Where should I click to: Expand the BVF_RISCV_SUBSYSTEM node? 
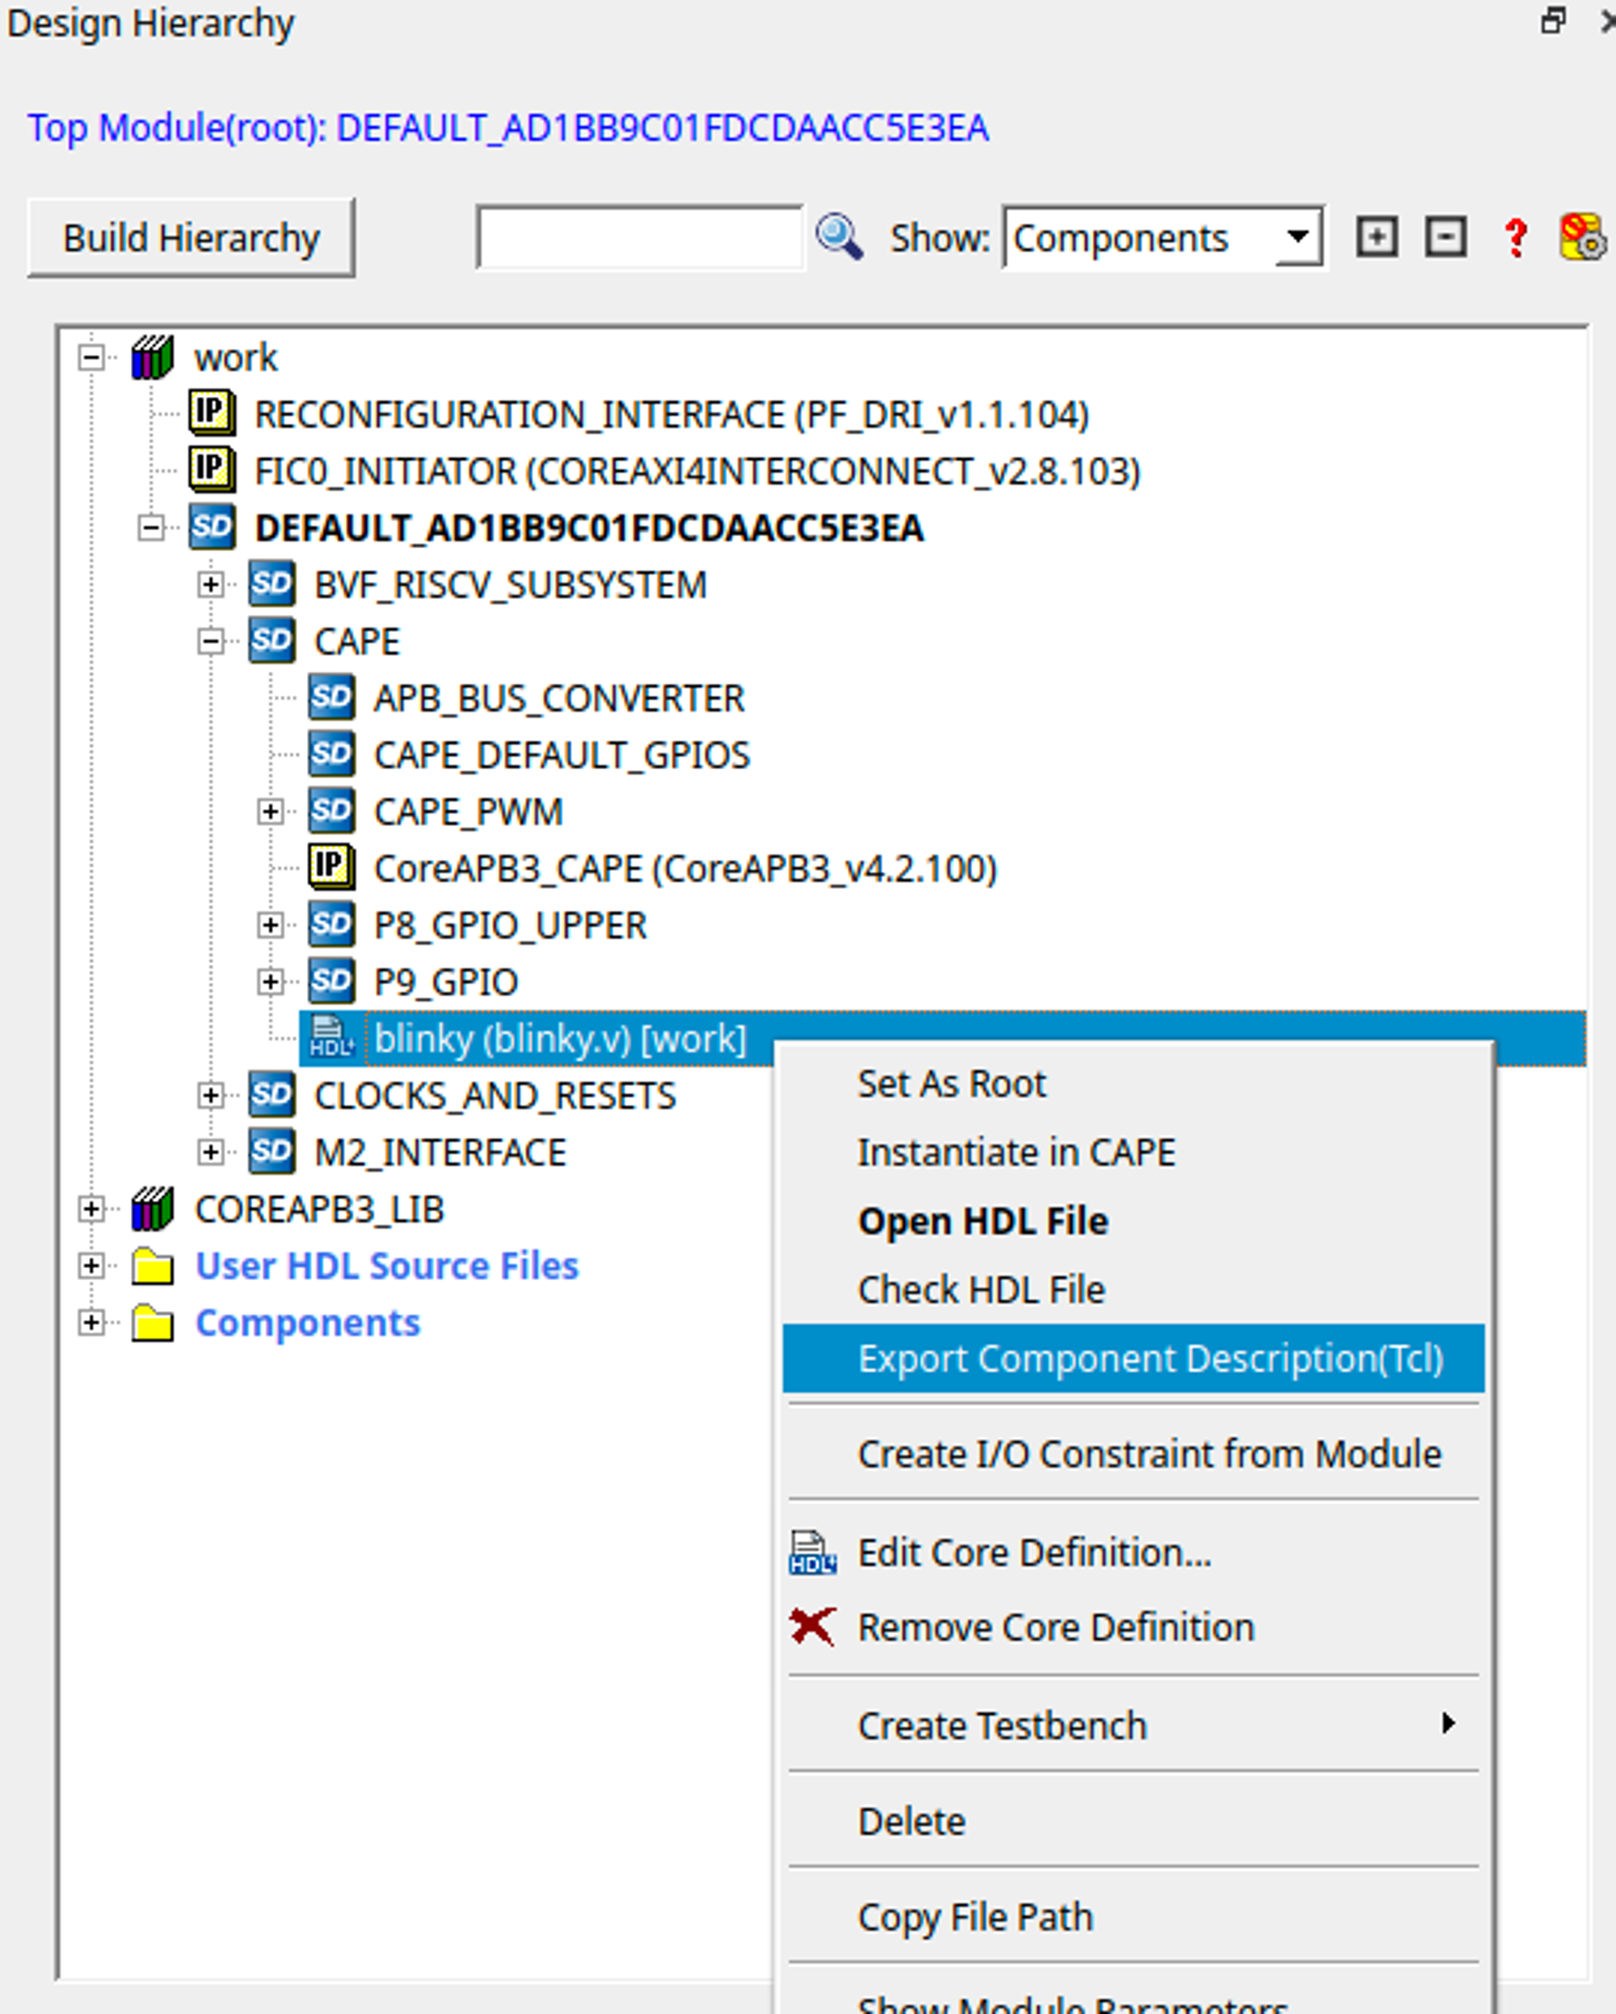tap(211, 585)
